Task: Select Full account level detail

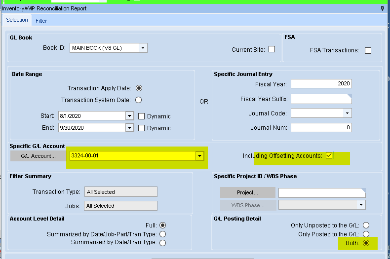Action: 163,225
